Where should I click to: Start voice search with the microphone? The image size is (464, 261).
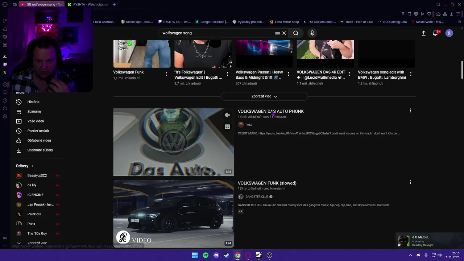[312, 33]
